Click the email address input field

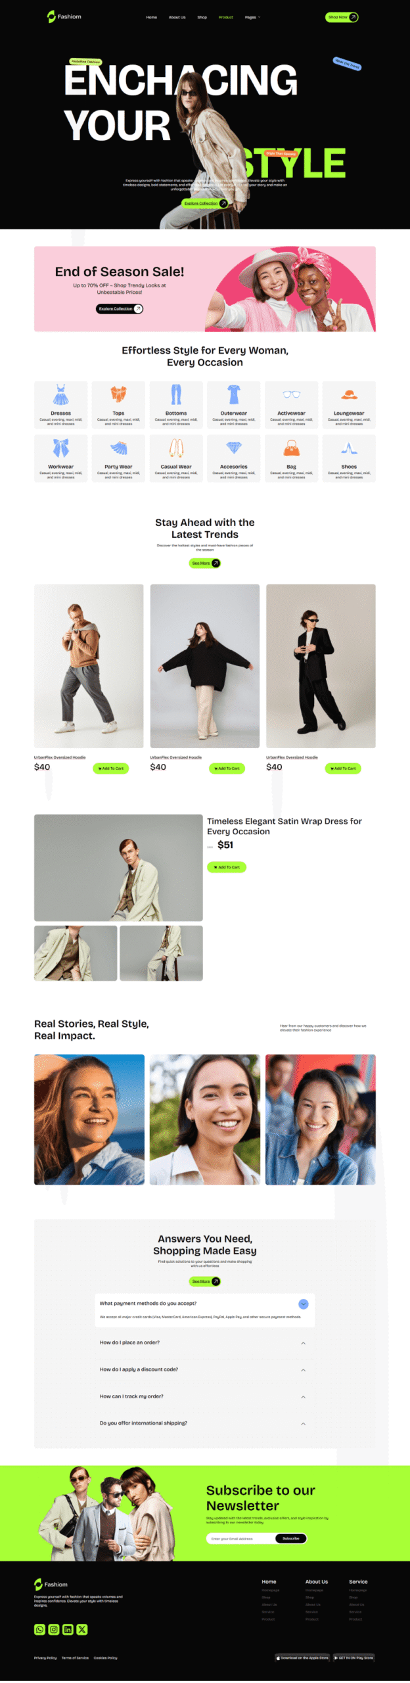click(x=240, y=1538)
